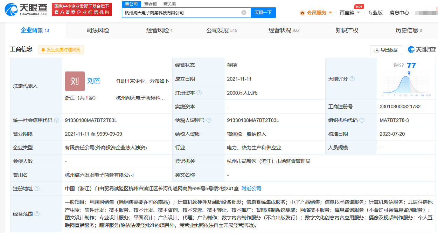This screenshot has height=233, width=438.
Task: Click the help icon beside 天眼评分
Action: point(352,79)
